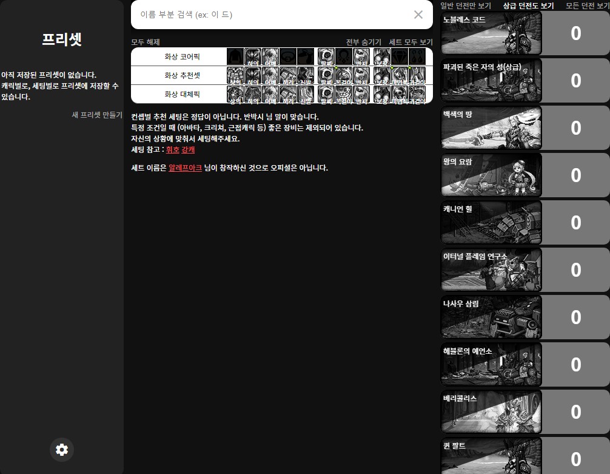
Task: Select 허리 item in 화상 대체픽 row
Action: [288, 95]
